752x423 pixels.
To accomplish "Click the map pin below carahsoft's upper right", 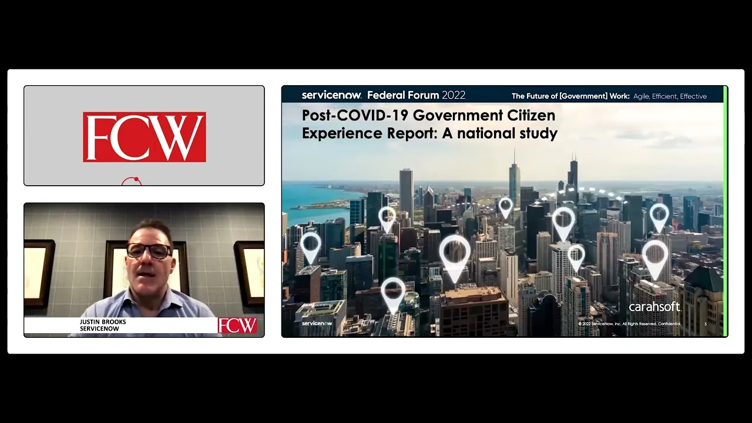I will [x=655, y=259].
